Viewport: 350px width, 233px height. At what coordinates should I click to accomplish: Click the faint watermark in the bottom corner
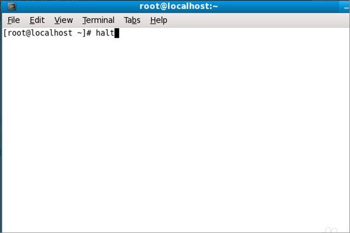[x=331, y=230]
